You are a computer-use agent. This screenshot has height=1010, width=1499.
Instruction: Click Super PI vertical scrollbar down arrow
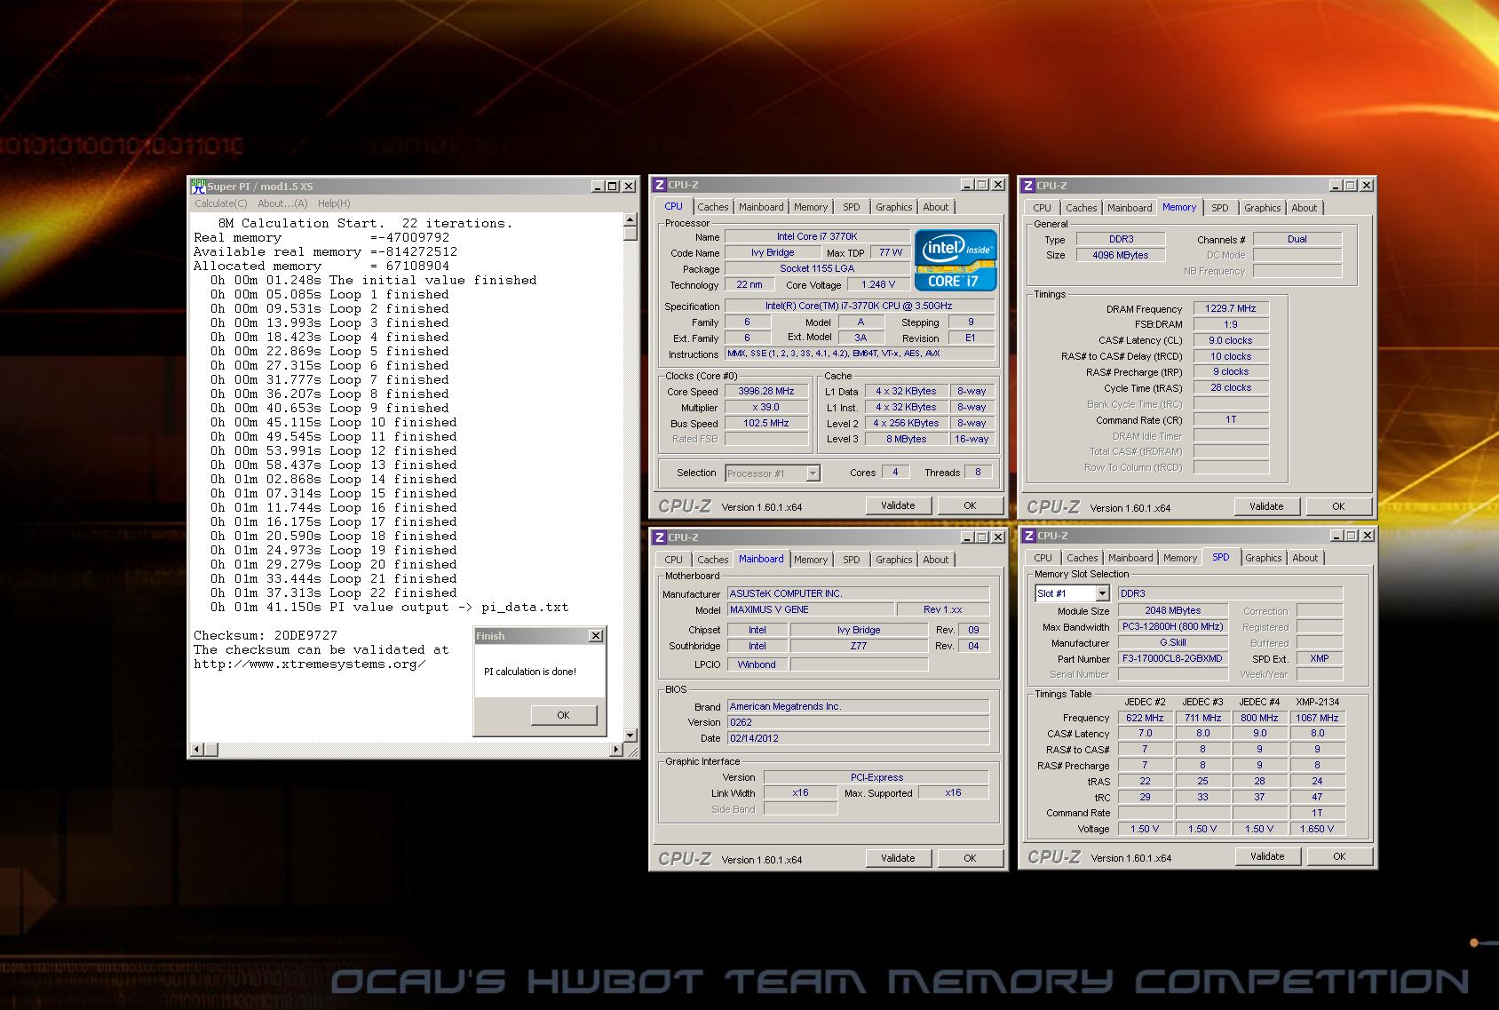point(631,736)
